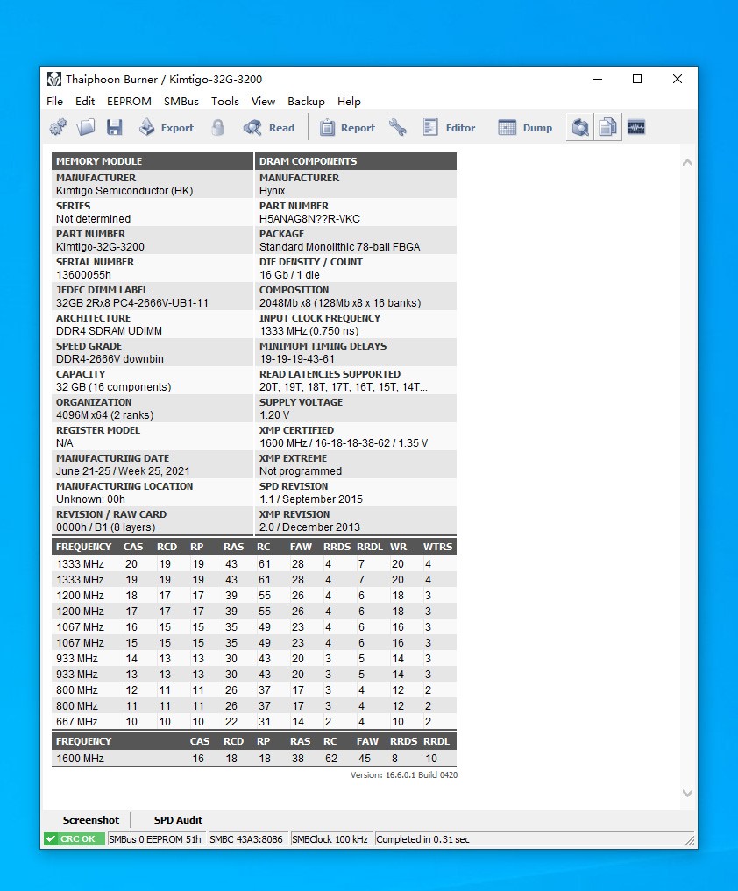Screen dimensions: 738x891
Task: Click the "Kimtigo-32G-3200" part number value
Action: (x=100, y=246)
